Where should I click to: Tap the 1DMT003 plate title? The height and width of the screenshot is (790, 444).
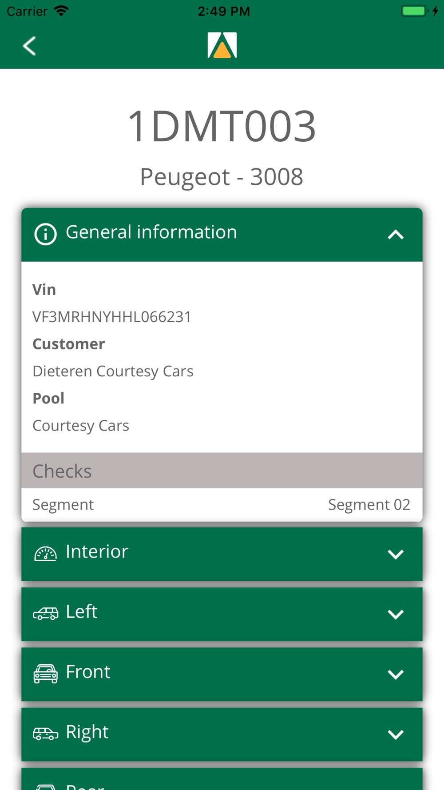pos(222,126)
